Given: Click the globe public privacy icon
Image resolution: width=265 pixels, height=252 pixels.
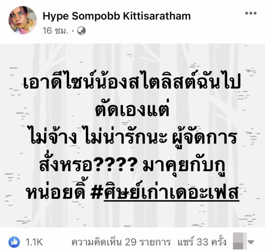Looking at the screenshot, I should (x=81, y=31).
